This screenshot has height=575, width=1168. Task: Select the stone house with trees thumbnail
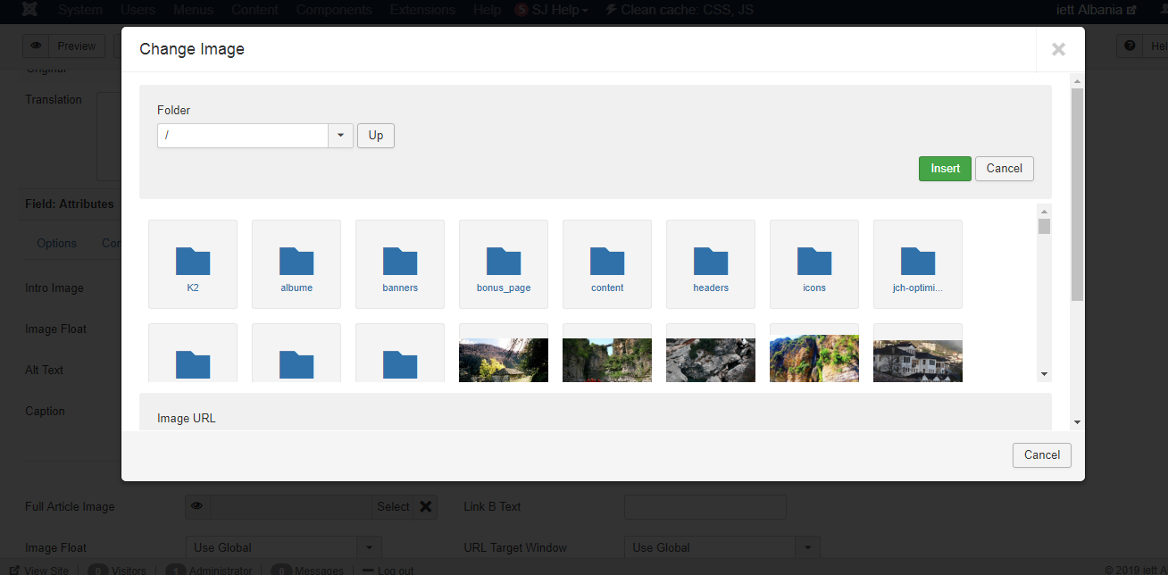pyautogui.click(x=504, y=360)
